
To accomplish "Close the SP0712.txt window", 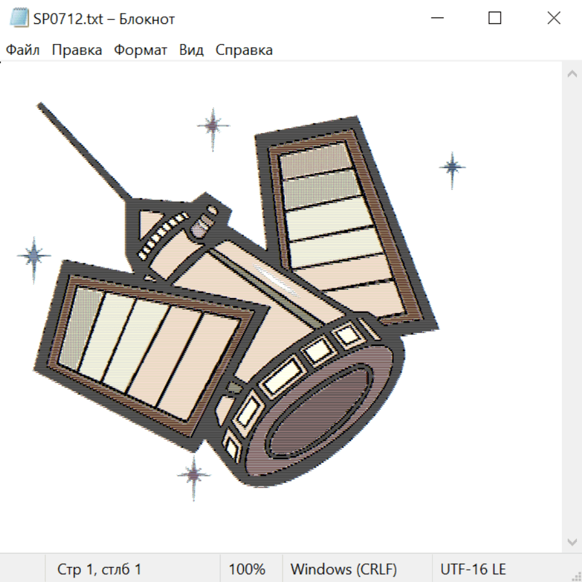I will [554, 18].
